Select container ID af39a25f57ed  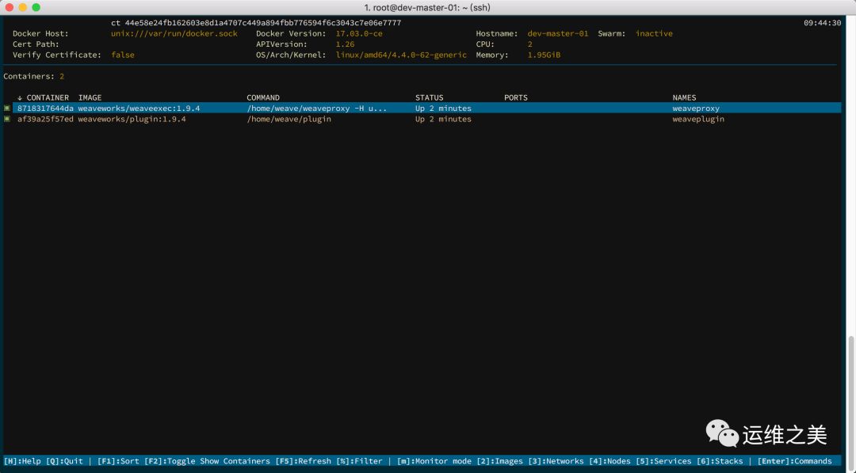click(45, 119)
